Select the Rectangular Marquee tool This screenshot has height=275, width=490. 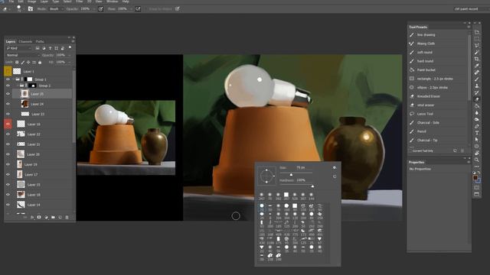tap(476, 39)
